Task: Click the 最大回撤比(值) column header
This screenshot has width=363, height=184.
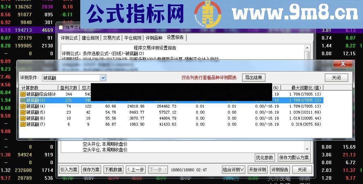Action: (302, 88)
